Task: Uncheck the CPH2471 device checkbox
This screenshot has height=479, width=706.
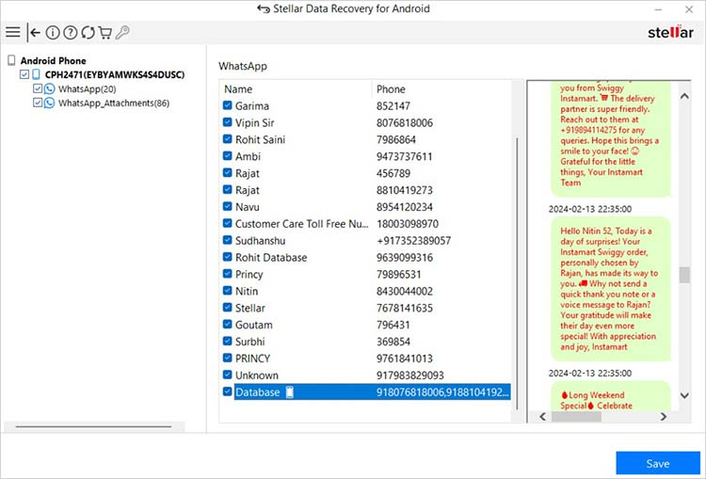Action: tap(24, 74)
